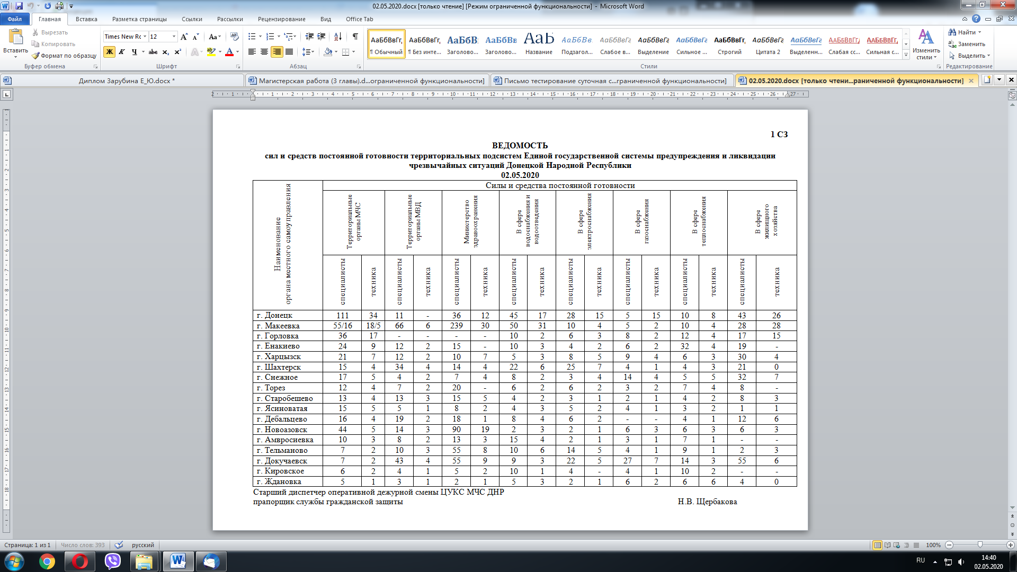Expand font color dropdown arrow
The width and height of the screenshot is (1017, 572).
click(x=237, y=52)
